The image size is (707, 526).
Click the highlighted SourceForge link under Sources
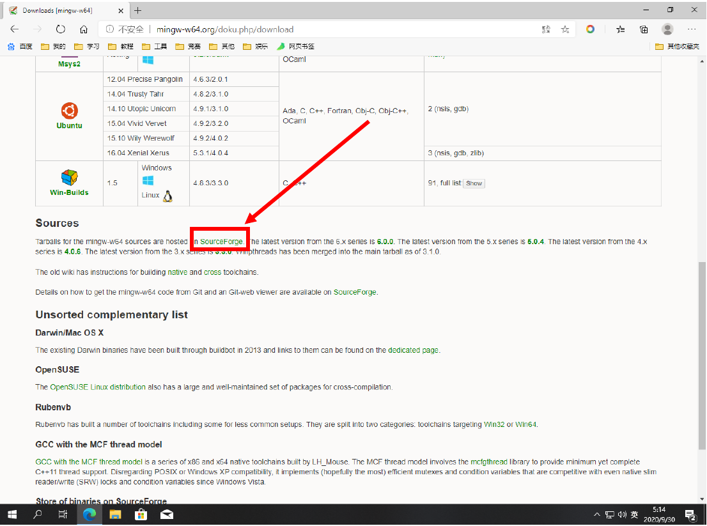pyautogui.click(x=221, y=242)
